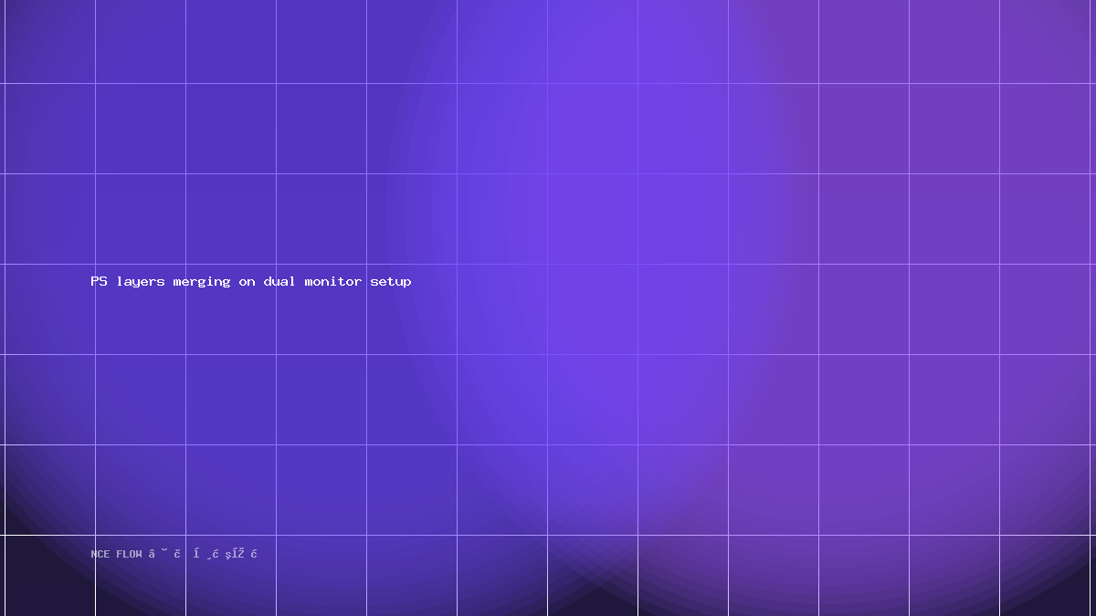Select the word "layers" in the title
The width and height of the screenshot is (1096, 616).
[141, 282]
